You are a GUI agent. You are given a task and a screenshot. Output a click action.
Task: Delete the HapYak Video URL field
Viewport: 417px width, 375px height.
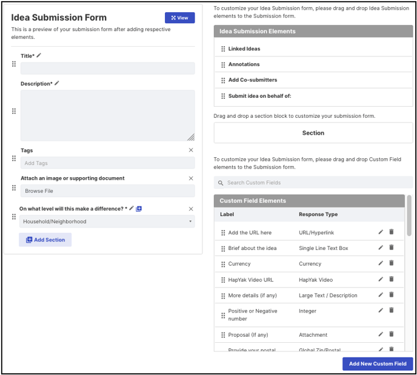tap(391, 279)
